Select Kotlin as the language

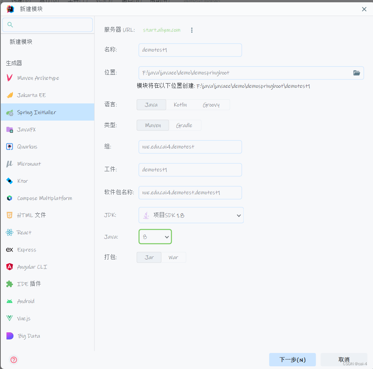point(180,105)
